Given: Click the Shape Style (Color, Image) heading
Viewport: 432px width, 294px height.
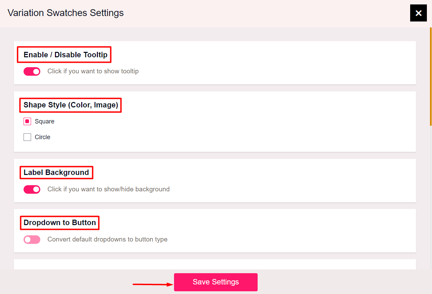Looking at the screenshot, I should [x=70, y=105].
